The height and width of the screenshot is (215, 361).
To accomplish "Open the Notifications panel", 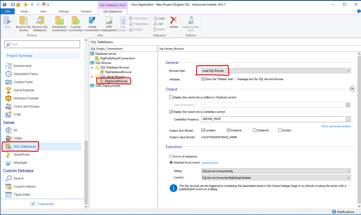I will (x=343, y=212).
